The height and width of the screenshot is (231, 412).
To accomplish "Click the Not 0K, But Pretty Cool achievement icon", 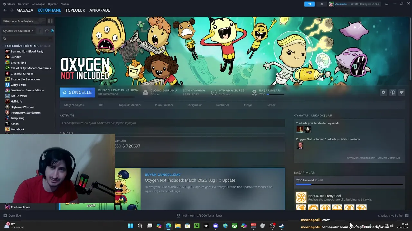I will (301, 198).
